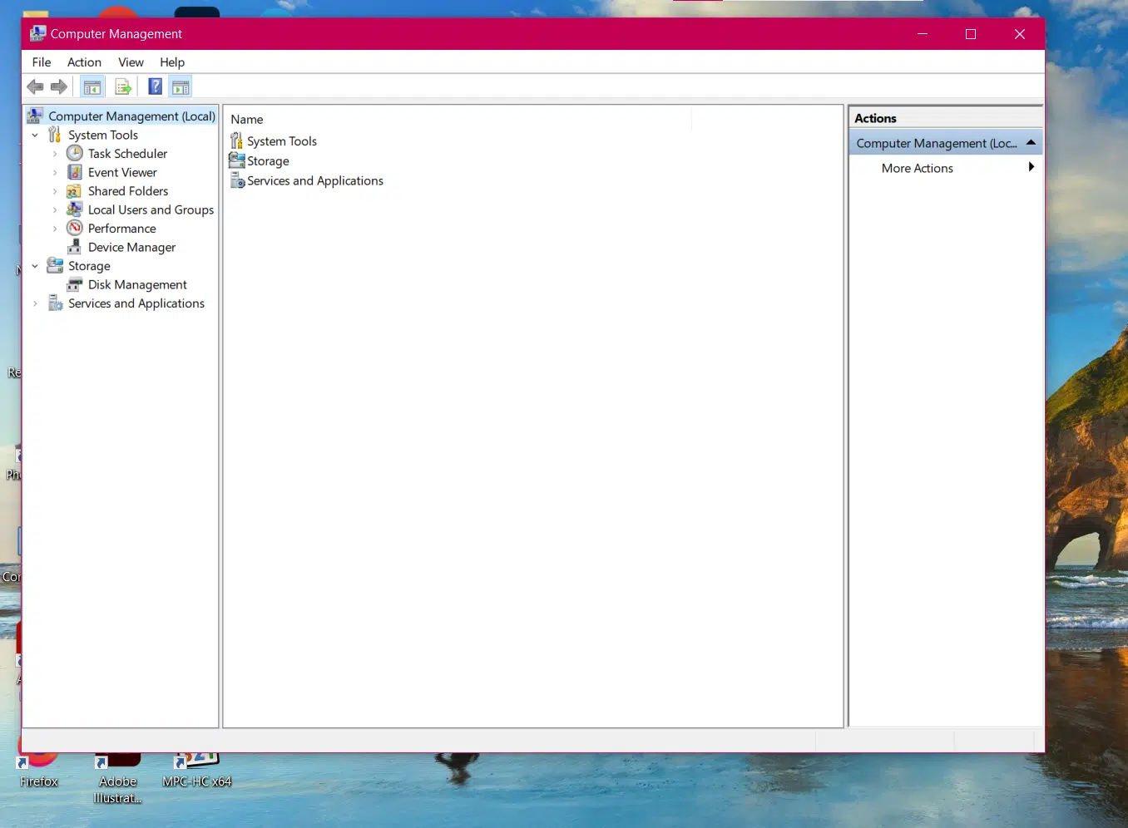Expand the Task Scheduler node

55,154
